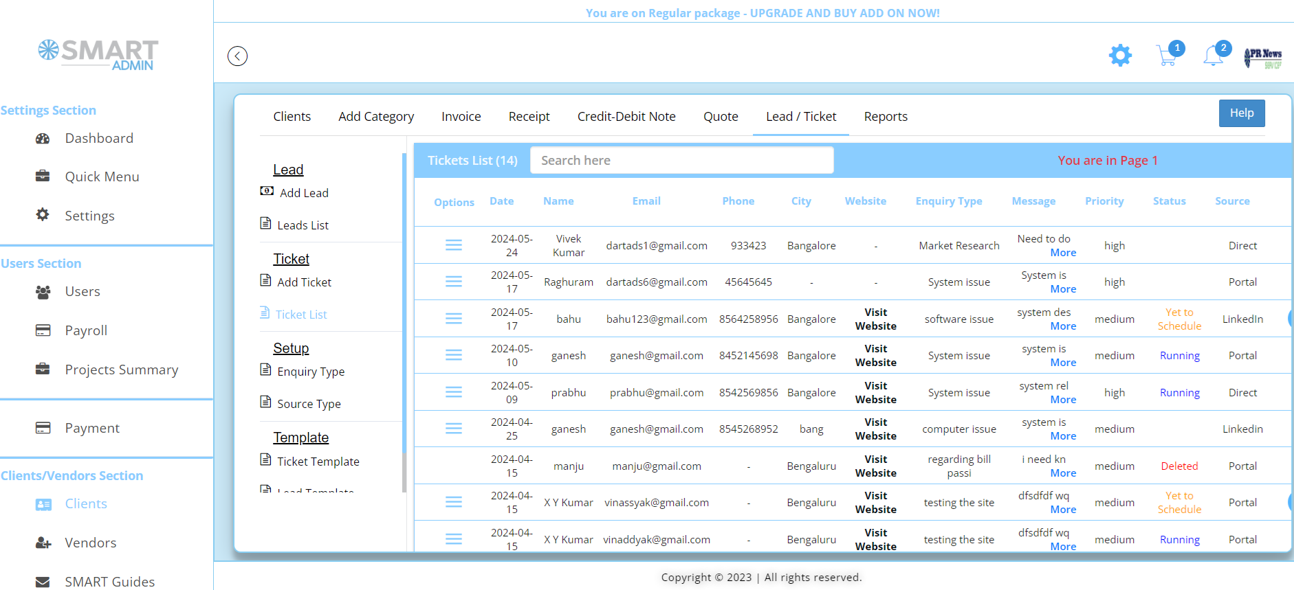This screenshot has width=1294, height=590.
Task: Click the Vendors icon in sidebar
Action: click(43, 543)
